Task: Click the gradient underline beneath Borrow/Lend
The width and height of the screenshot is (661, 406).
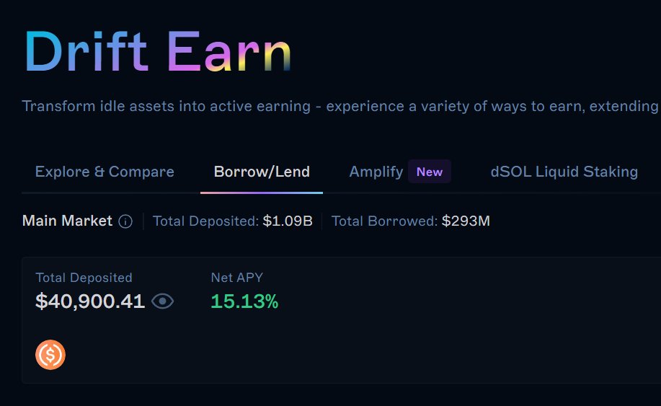Action: click(x=262, y=193)
